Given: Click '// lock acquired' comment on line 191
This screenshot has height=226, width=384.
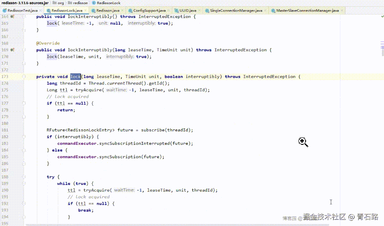Looking at the screenshot, I should tap(88, 197).
